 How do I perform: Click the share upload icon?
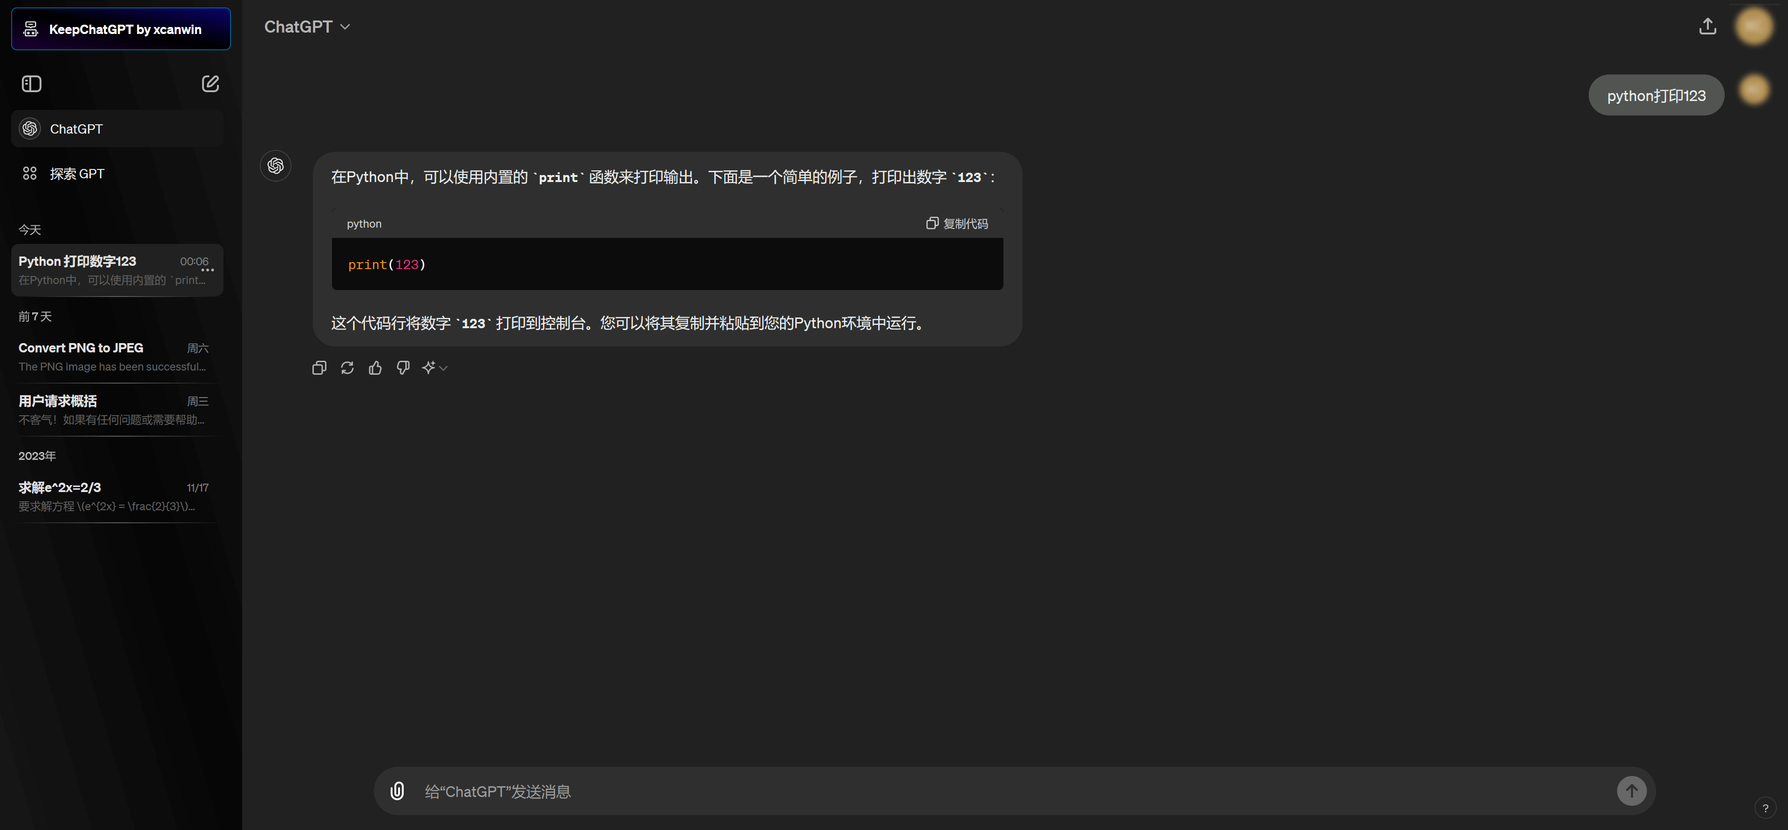pos(1707,27)
